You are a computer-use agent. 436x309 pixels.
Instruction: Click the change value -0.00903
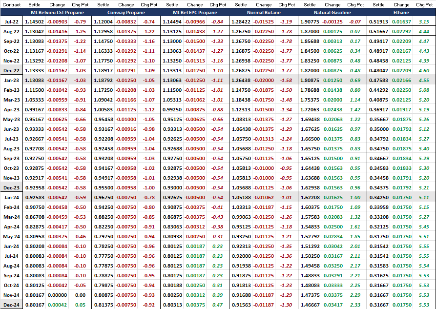pos(57,21)
